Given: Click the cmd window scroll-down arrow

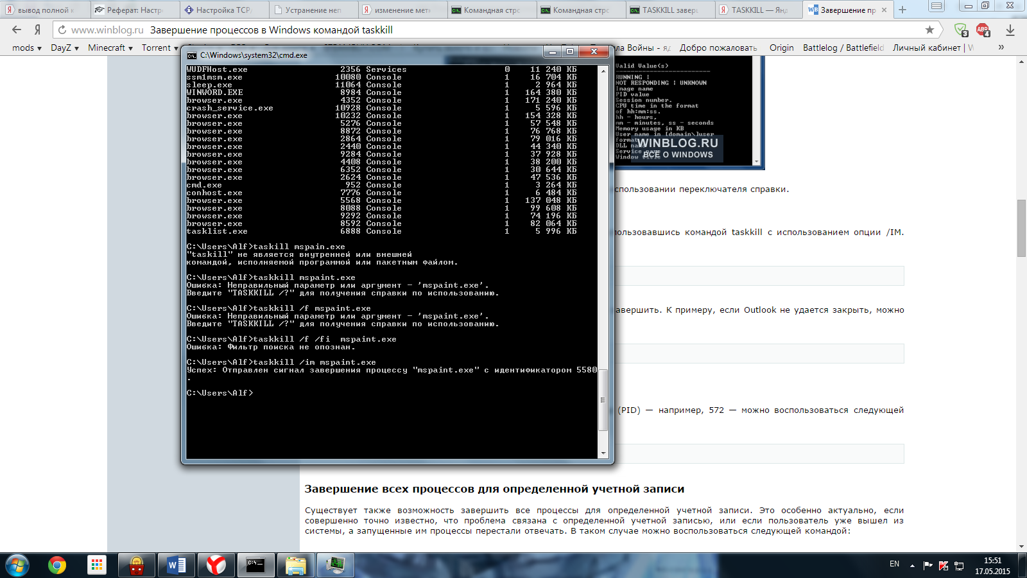Looking at the screenshot, I should pos(603,453).
